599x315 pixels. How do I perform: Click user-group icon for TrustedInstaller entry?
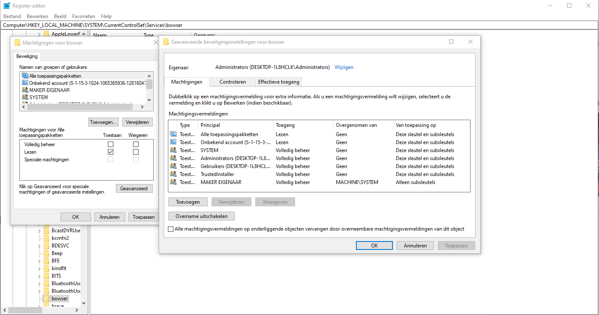173,174
